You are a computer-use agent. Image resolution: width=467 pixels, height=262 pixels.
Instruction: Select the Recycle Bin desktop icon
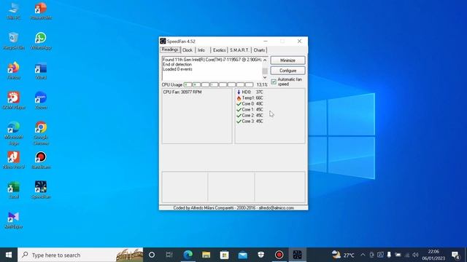(14, 41)
